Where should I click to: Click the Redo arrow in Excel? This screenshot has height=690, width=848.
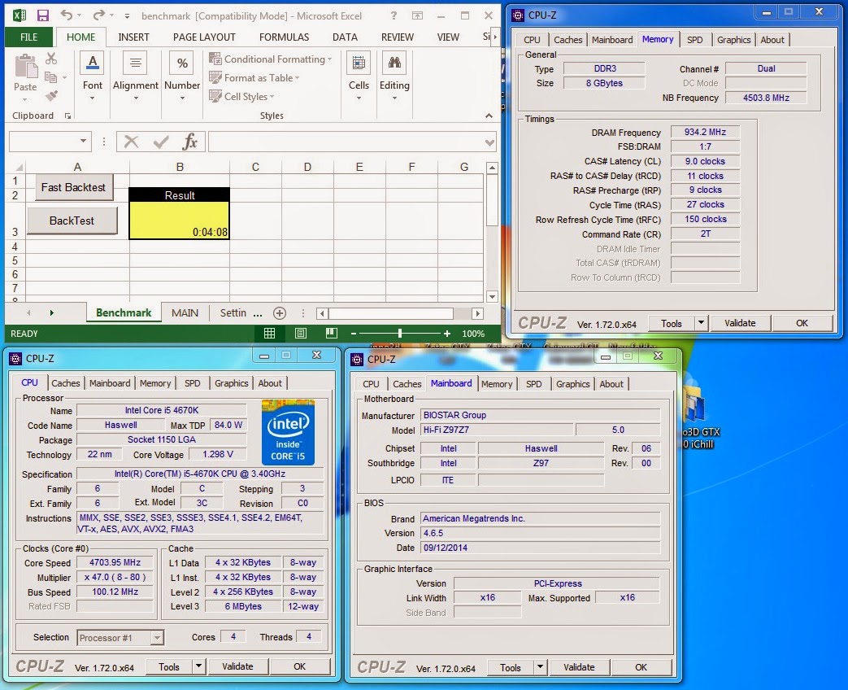98,15
